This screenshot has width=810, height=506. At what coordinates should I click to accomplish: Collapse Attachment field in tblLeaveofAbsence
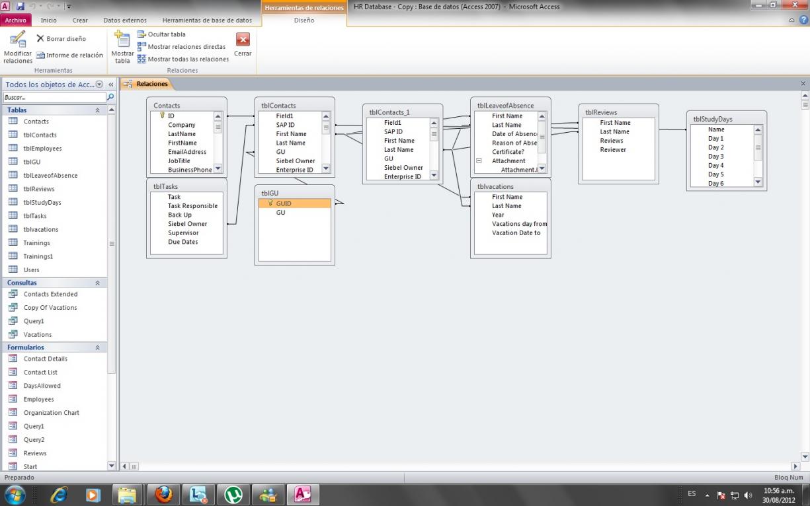pos(478,161)
